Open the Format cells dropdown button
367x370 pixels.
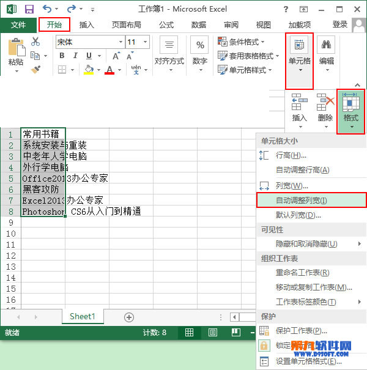pyautogui.click(x=351, y=111)
